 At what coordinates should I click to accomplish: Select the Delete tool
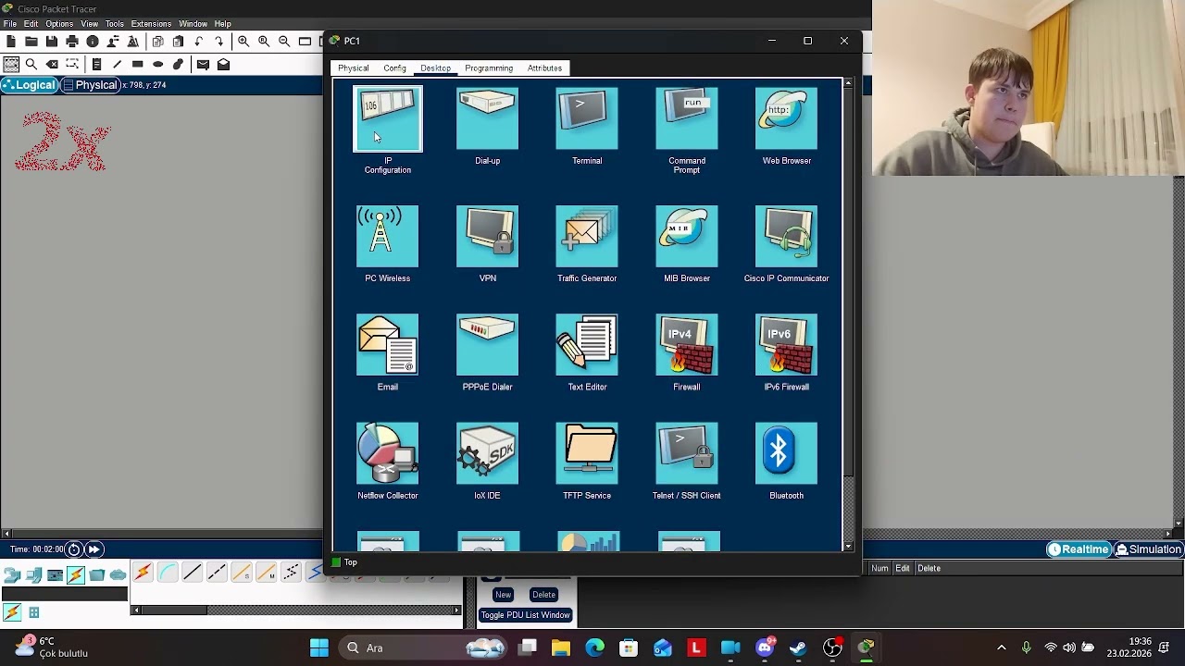pos(52,64)
